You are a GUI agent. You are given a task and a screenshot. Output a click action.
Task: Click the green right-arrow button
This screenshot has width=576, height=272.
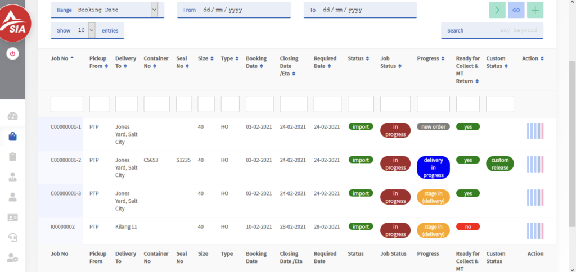click(497, 10)
